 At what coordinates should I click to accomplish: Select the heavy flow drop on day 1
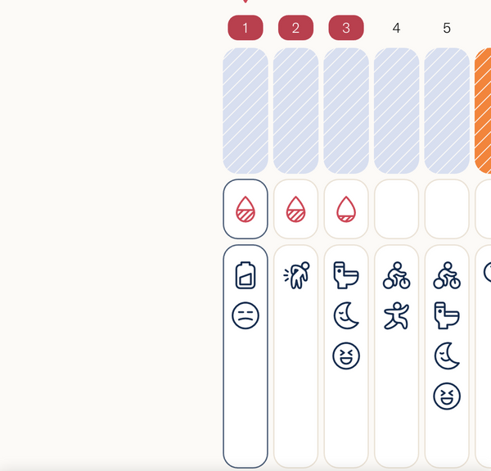245,210
